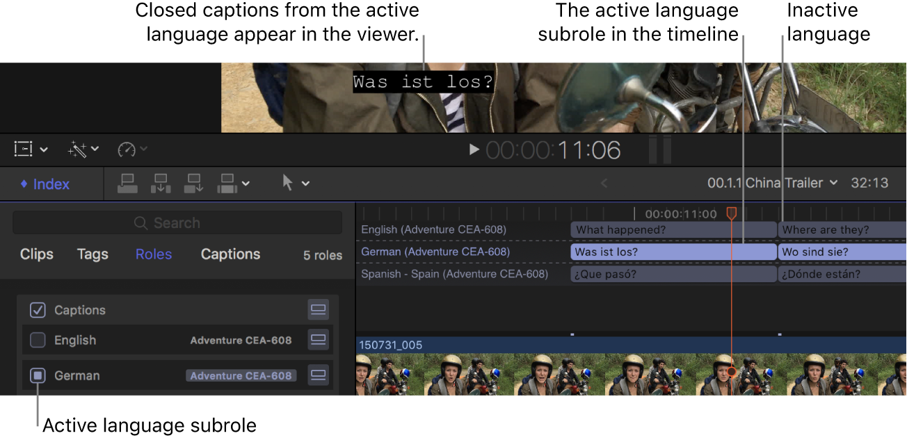Click the 150731_005 clip filmstrip thumbnail
This screenshot has height=438, width=907.
pyautogui.click(x=631, y=374)
